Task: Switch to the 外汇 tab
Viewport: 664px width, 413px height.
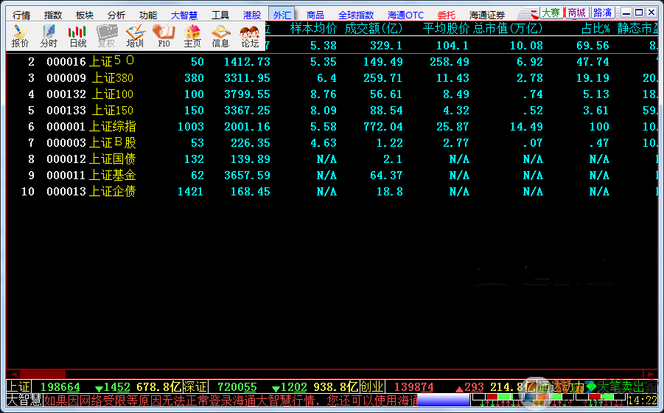Action: tap(282, 15)
